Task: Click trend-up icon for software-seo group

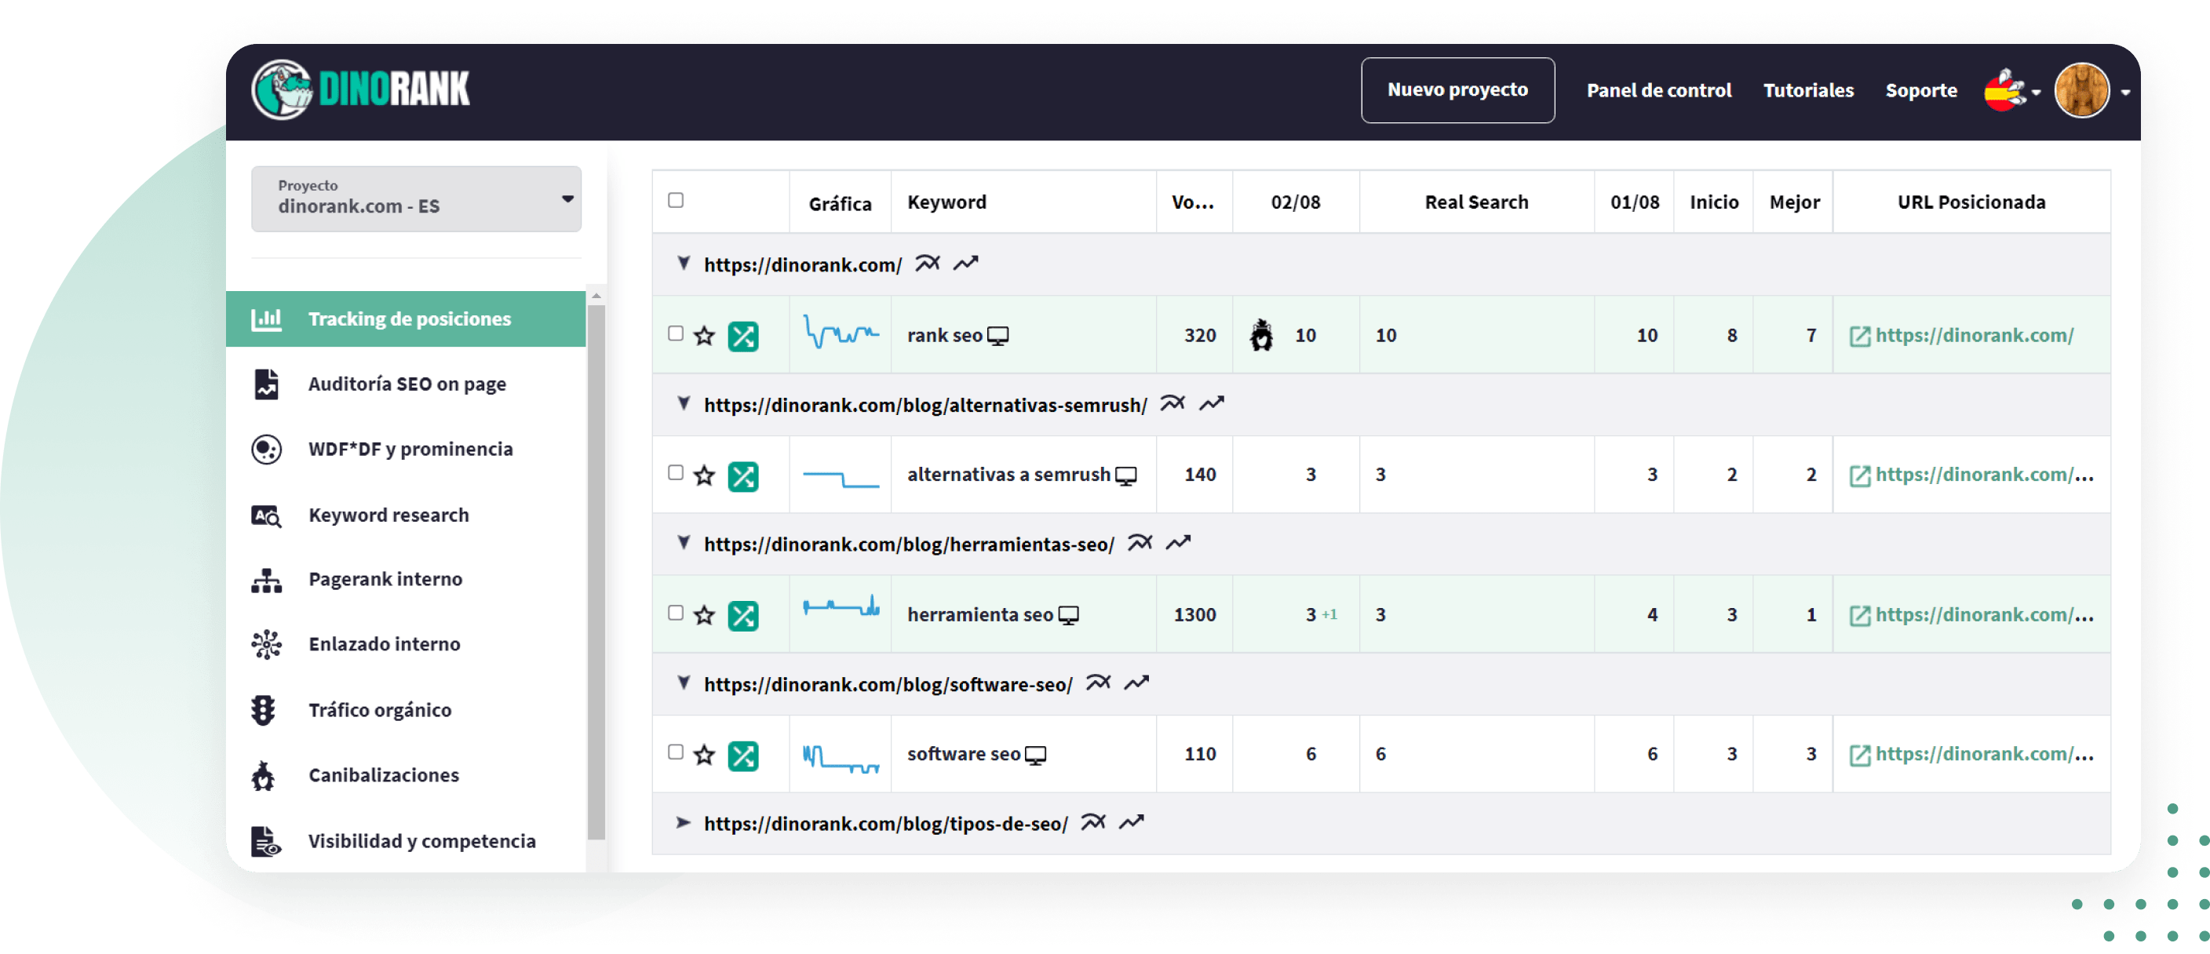Action: 1136,683
